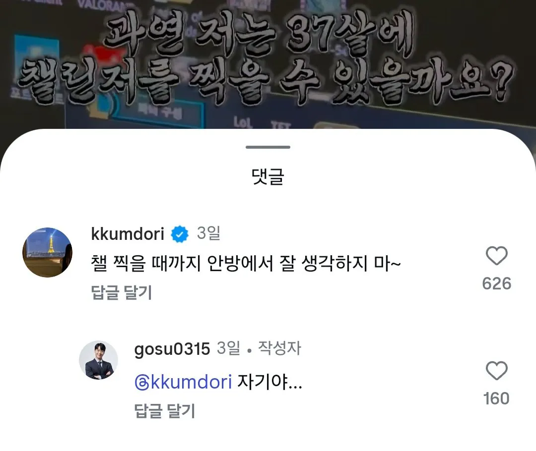The image size is (536, 451).
Task: View the 626 likes count
Action: click(496, 283)
